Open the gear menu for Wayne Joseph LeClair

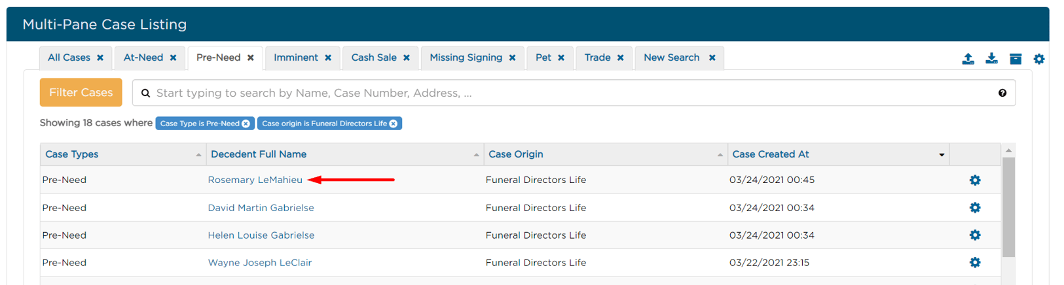[975, 263]
